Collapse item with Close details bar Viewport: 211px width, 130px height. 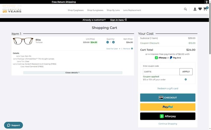point(73,72)
